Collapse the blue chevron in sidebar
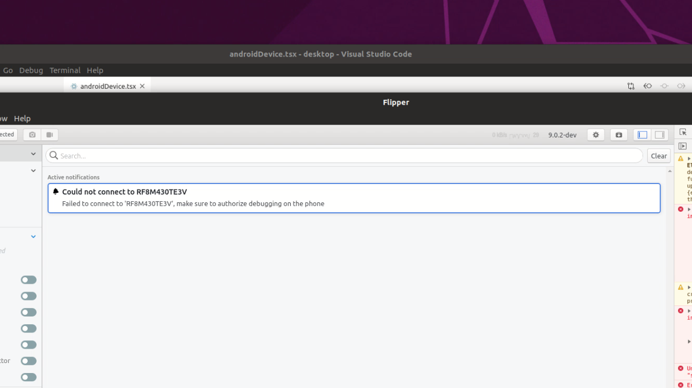Screen dimensions: 692x388 coord(33,237)
